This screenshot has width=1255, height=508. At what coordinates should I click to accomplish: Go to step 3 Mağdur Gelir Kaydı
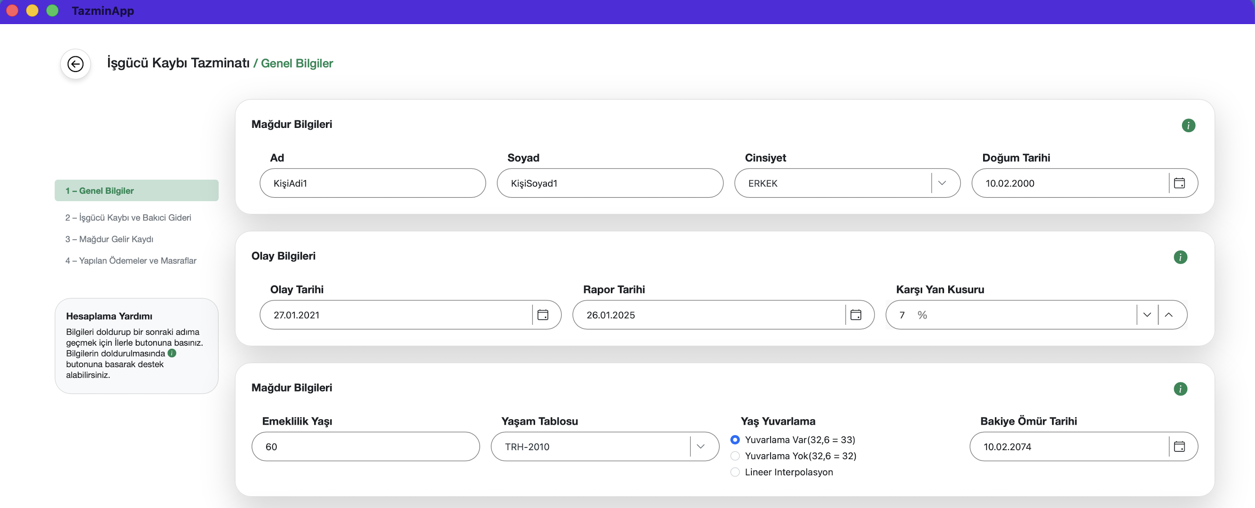coord(109,239)
